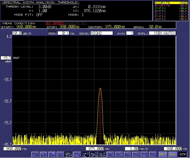Click the 975.000 nm center wavelength field
The width and height of the screenshot is (190, 158).
tap(95, 148)
